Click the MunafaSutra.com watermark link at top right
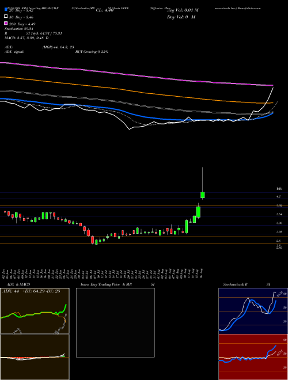 click(249, 8)
